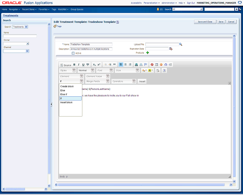Apply superscript formatting

coord(99,65)
